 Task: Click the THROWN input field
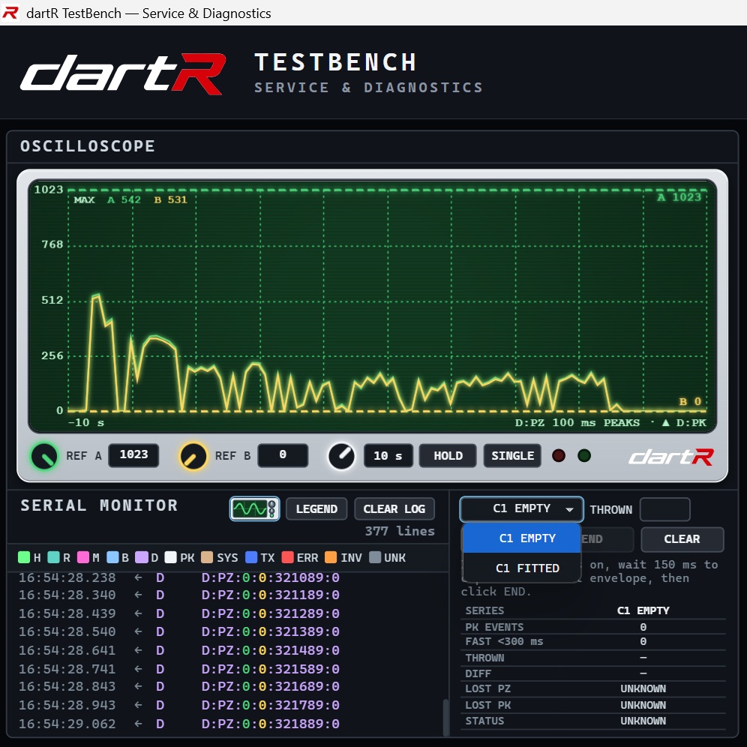click(x=664, y=509)
